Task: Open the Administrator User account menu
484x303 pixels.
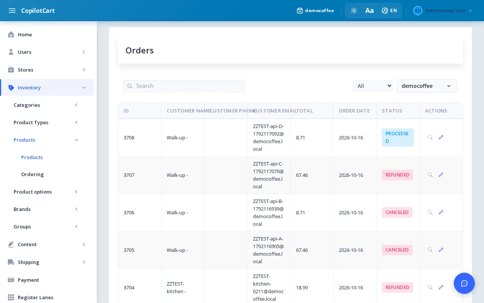Action: (x=443, y=11)
